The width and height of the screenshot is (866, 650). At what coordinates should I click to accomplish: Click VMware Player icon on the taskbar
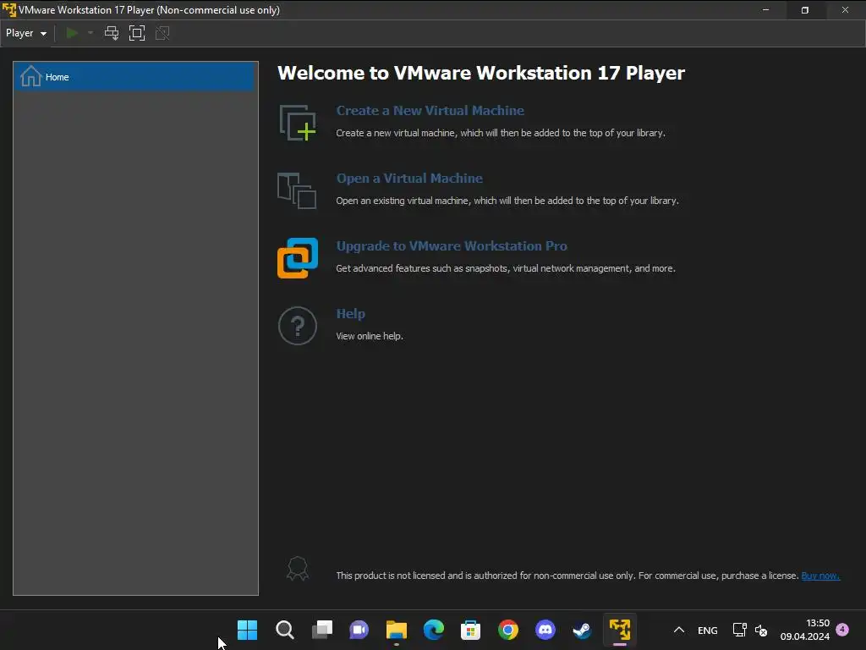[620, 630]
